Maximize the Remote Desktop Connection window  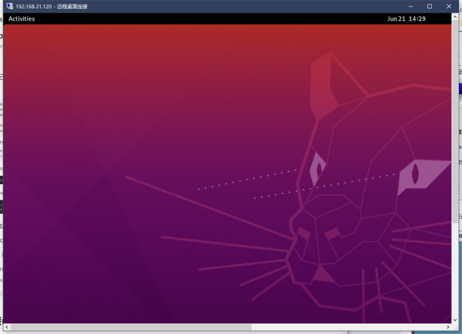click(429, 6)
